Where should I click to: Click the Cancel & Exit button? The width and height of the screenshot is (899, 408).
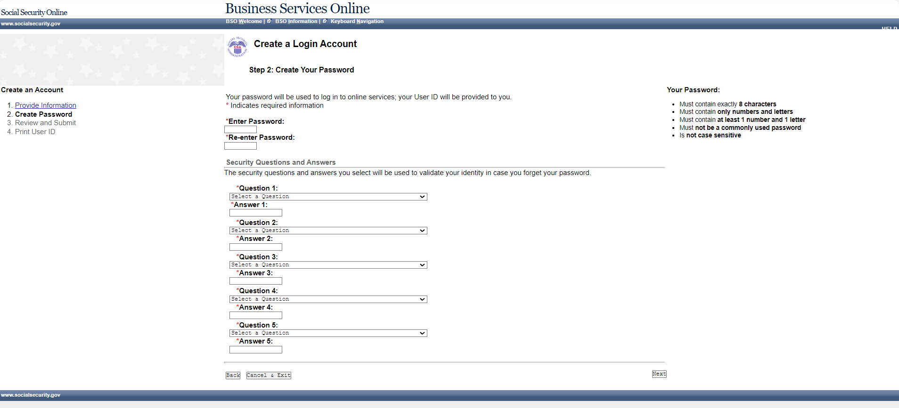[269, 376]
